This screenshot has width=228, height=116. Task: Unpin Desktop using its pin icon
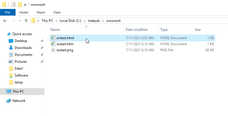[x=42, y=41]
